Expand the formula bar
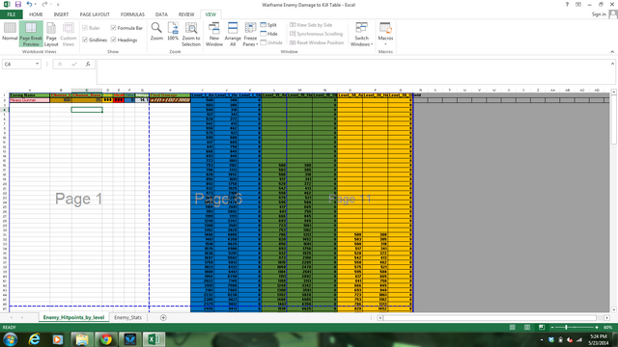Screen dimensions: 618x347 (612, 64)
